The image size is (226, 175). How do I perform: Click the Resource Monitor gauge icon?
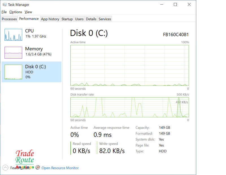(38, 167)
